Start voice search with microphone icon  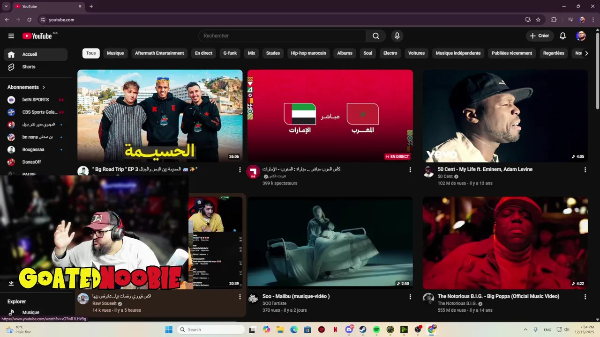coord(397,36)
